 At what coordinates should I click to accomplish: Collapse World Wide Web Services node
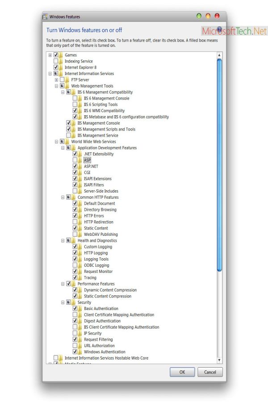(x=56, y=142)
